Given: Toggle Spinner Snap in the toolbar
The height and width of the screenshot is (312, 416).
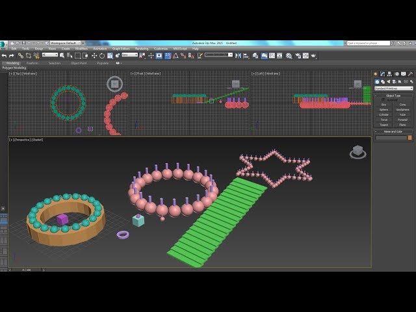Looking at the screenshot, I should [x=191, y=56].
